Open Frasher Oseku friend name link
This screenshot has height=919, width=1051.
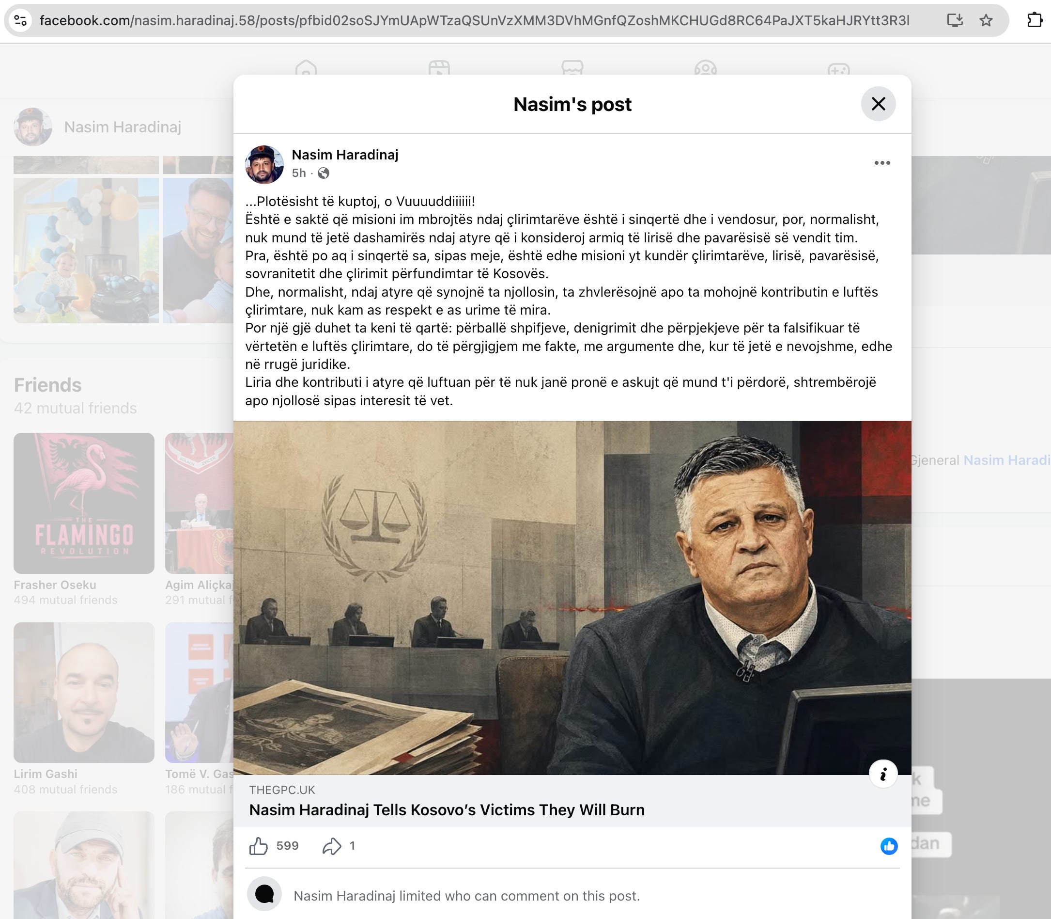tap(55, 585)
